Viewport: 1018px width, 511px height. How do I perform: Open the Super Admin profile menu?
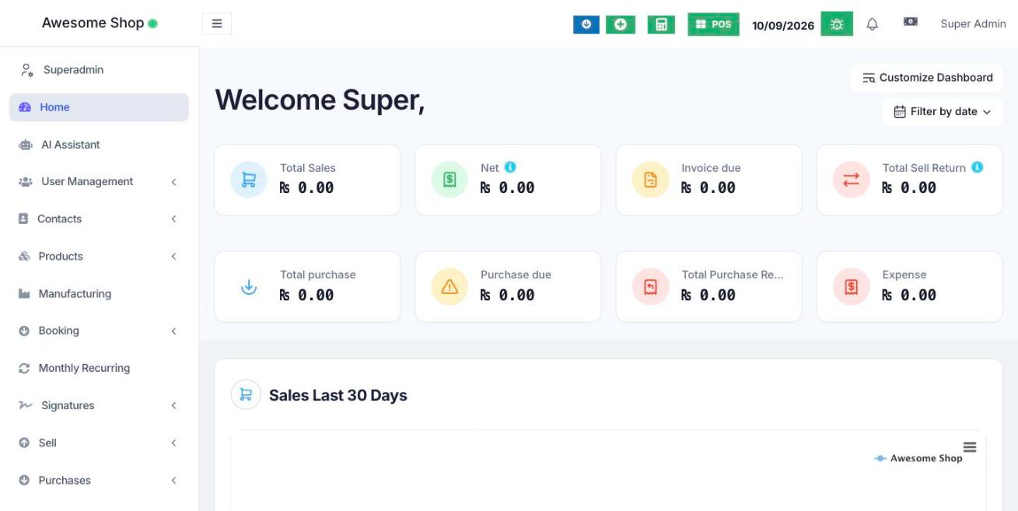tap(973, 24)
